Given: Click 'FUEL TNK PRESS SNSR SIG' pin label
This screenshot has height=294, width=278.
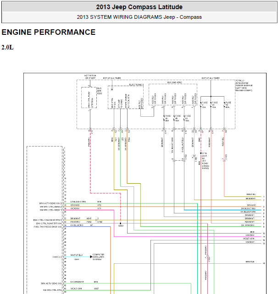Looking at the screenshot, I should click(48, 227).
